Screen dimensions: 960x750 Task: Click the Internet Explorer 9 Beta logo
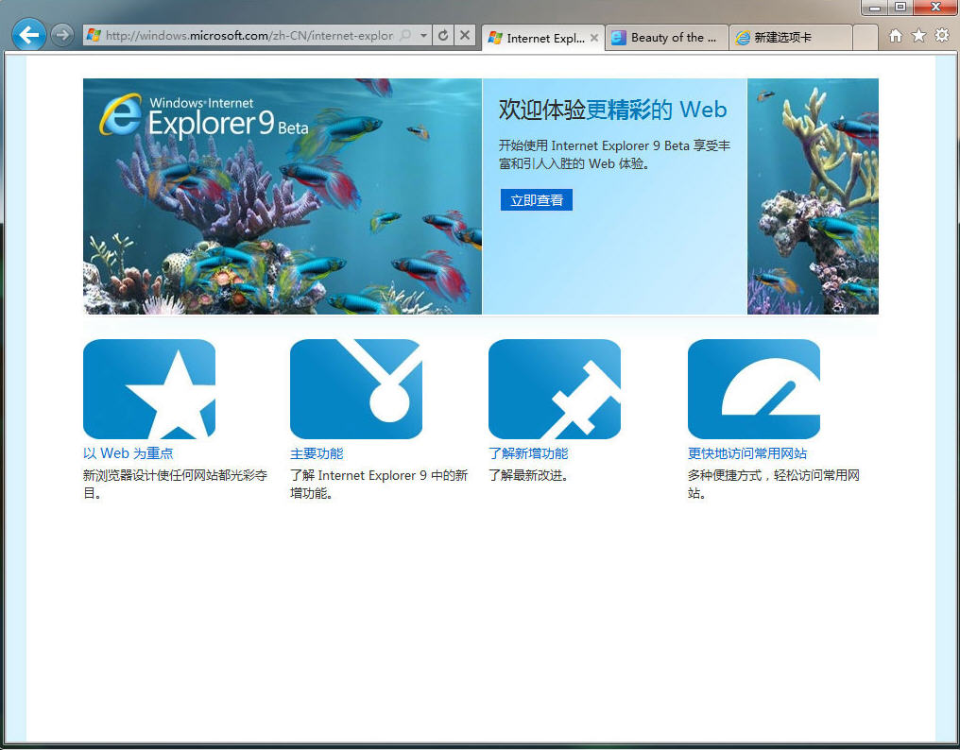(x=204, y=116)
